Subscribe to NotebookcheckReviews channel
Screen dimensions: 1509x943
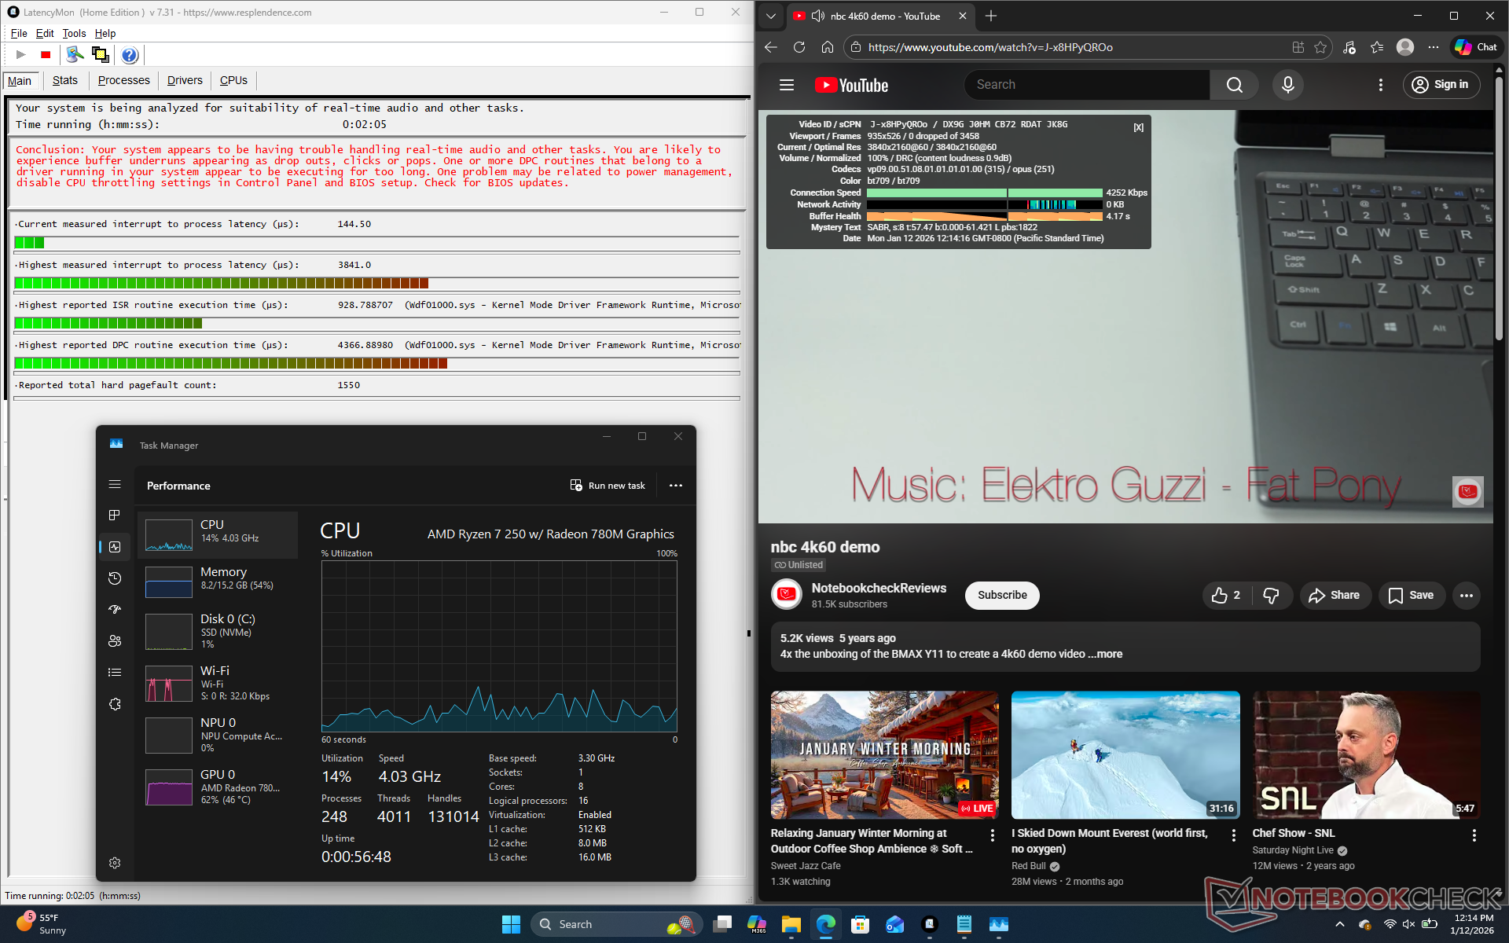[x=1001, y=596]
